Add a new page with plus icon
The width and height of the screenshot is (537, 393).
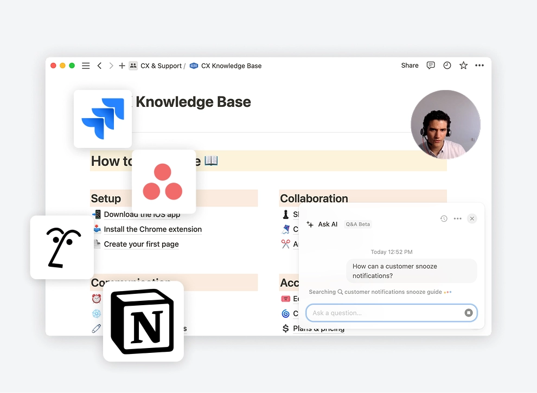click(122, 66)
